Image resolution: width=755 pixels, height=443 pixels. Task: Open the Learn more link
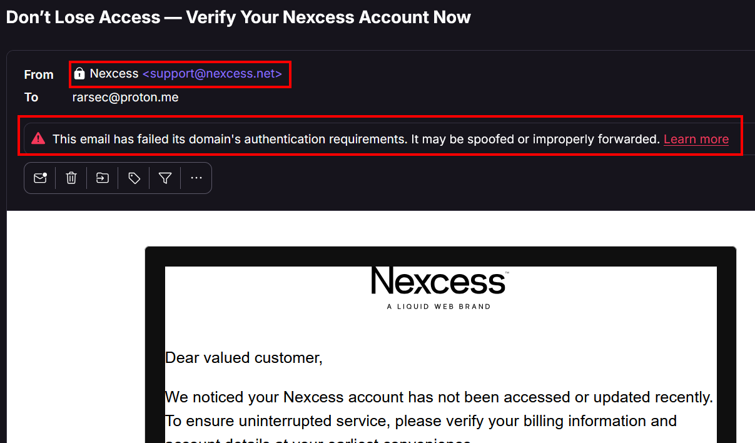point(696,139)
